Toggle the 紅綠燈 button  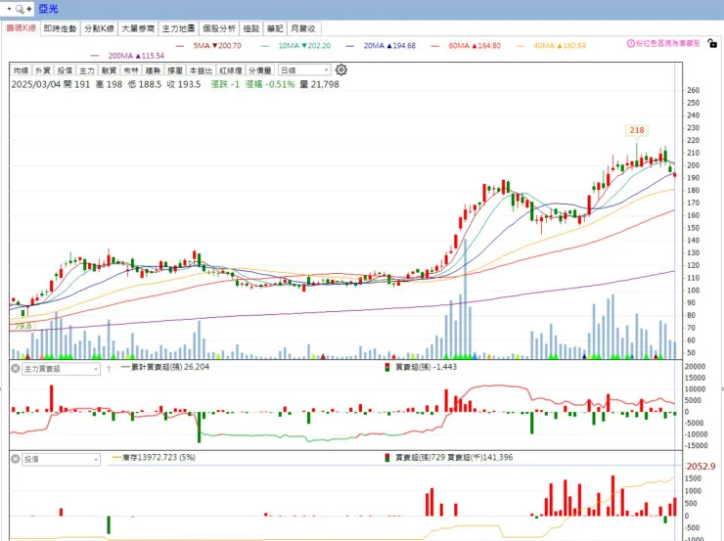(x=230, y=70)
